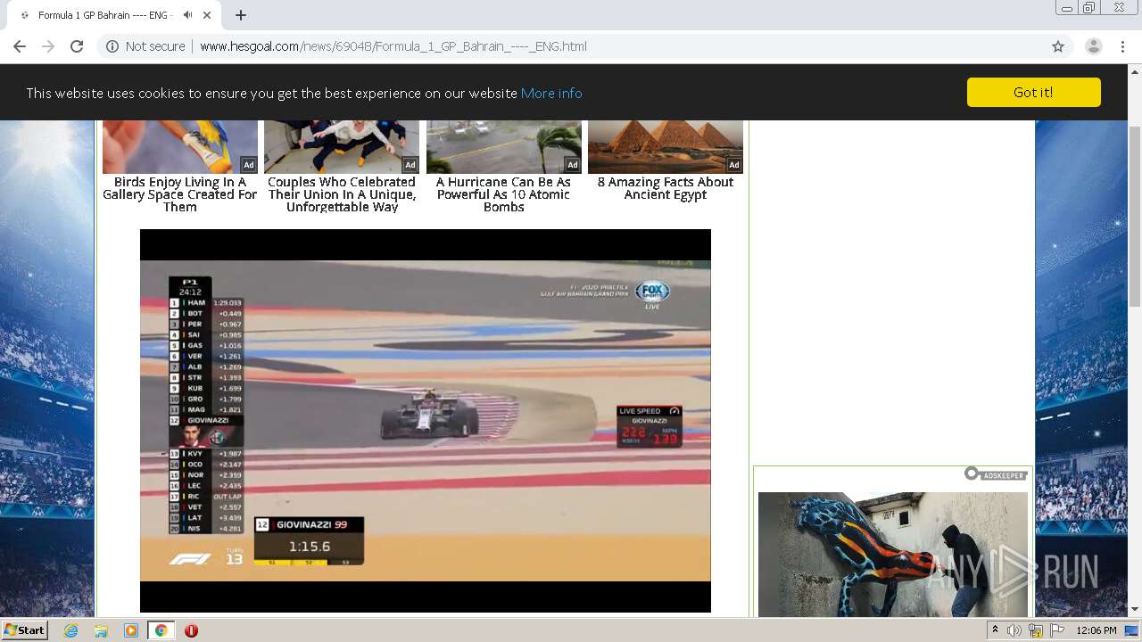Open the More info cookie link
This screenshot has width=1142, height=642.
pyautogui.click(x=551, y=93)
